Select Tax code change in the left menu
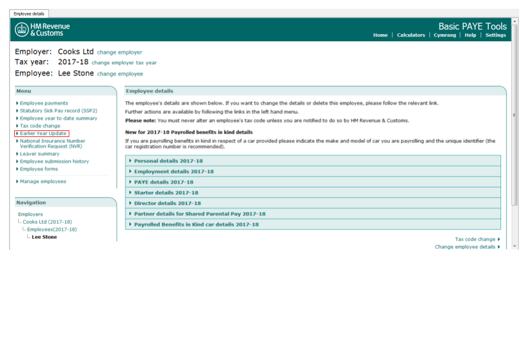Screen dimensions: 528x352 click(x=40, y=125)
